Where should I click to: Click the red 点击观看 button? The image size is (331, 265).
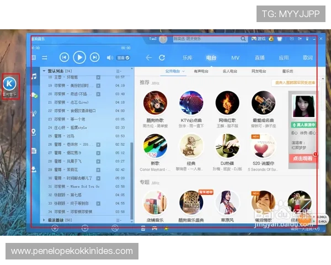coord(301,158)
